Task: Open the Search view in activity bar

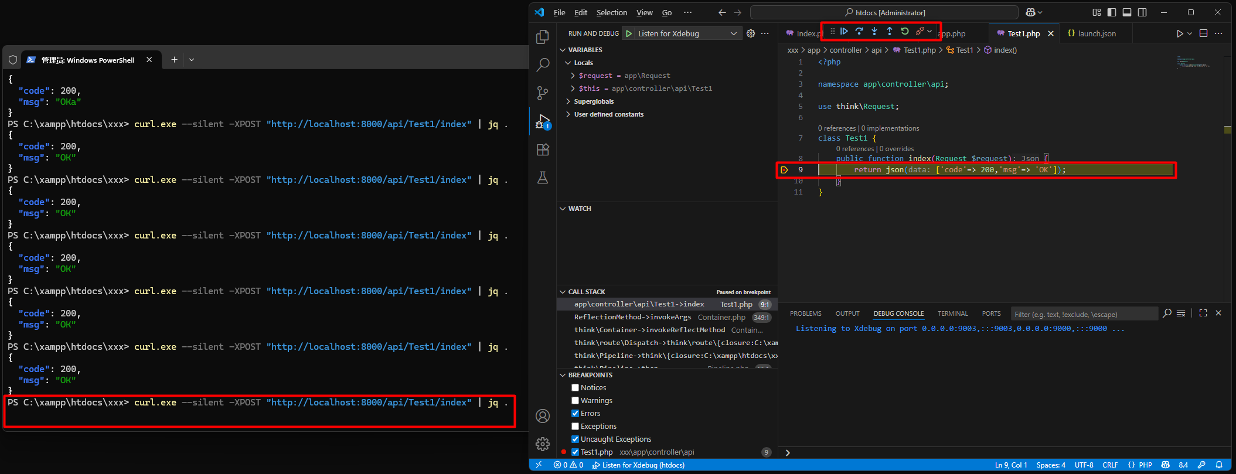Action: point(543,64)
